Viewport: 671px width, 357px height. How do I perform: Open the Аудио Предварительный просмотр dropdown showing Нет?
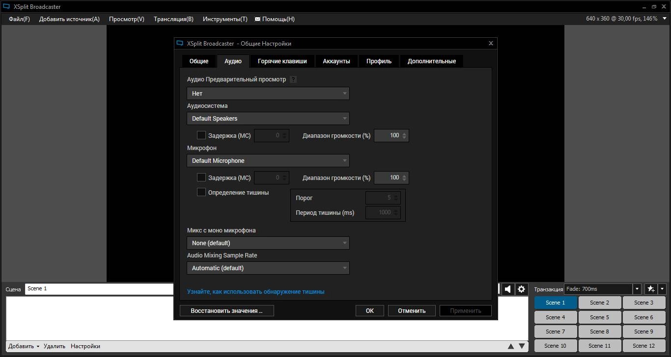(x=268, y=93)
